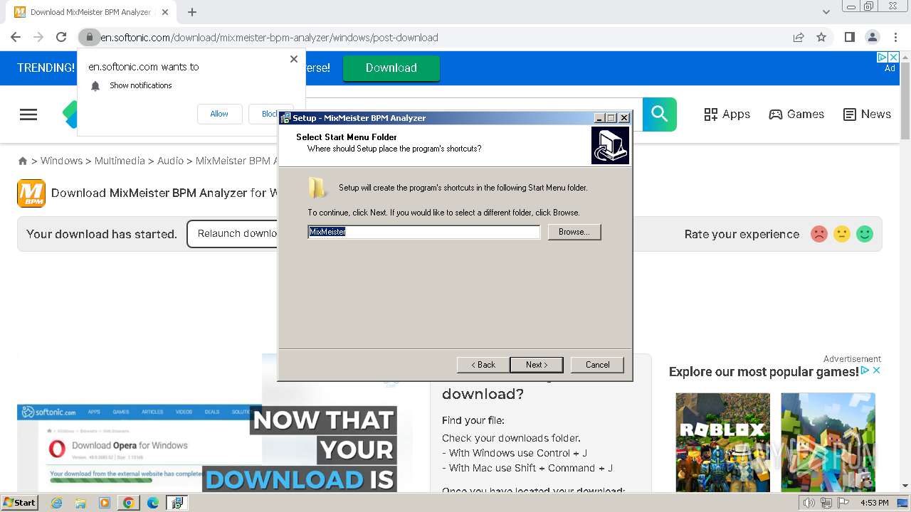This screenshot has height=512, width=911.
Task: Open a new tab with the plus button
Action: coord(192,12)
